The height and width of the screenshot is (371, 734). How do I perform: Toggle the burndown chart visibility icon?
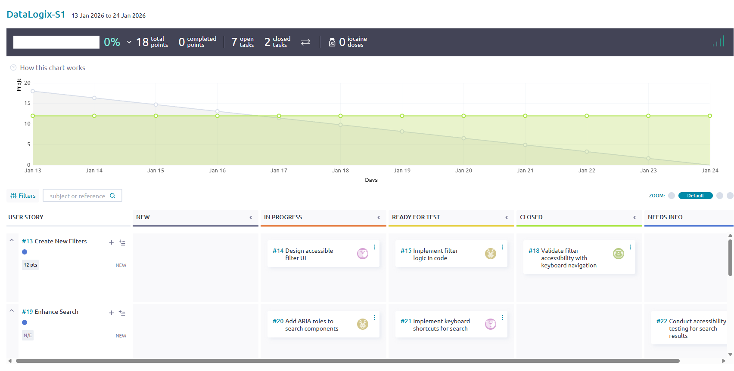point(718,42)
